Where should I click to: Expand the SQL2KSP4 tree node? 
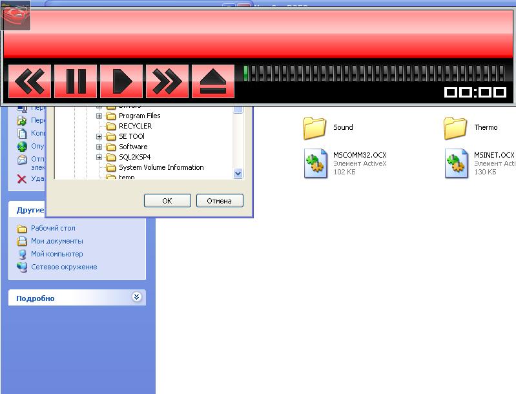[99, 157]
